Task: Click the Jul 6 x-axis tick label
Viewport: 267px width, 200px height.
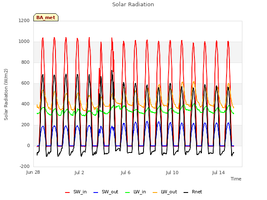Action: [126, 172]
